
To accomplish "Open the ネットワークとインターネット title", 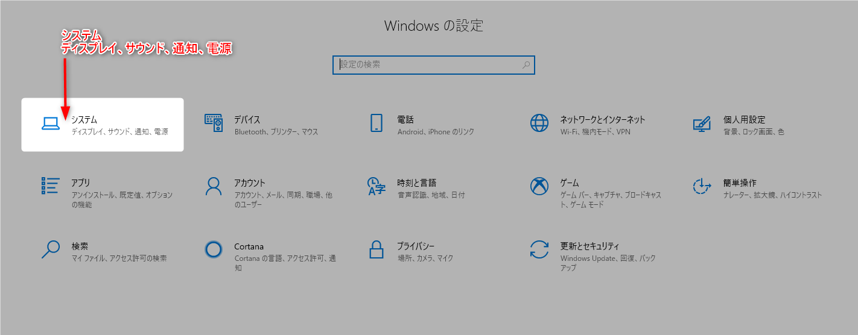I will tap(603, 120).
